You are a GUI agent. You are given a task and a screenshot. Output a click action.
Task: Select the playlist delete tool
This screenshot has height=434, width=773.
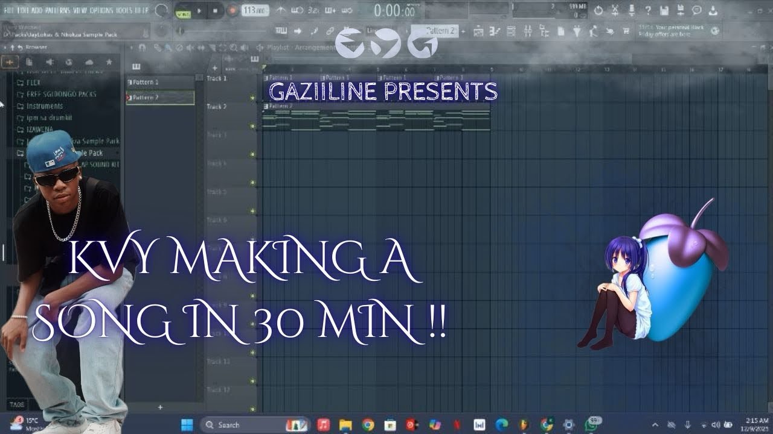tap(179, 48)
